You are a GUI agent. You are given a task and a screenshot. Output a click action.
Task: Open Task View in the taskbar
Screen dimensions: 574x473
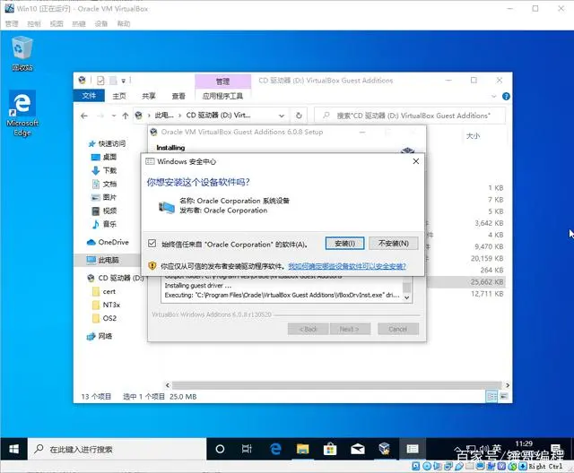(x=247, y=449)
